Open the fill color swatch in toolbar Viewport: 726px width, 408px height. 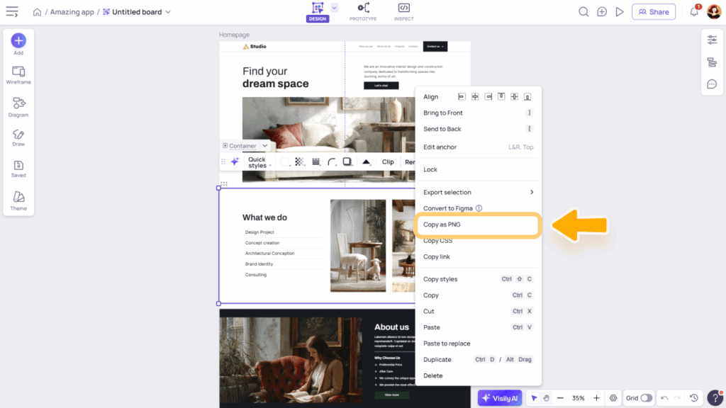[285, 162]
